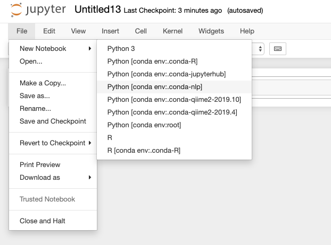Expand the Download as submenu
This screenshot has height=245, width=331.
coord(53,178)
